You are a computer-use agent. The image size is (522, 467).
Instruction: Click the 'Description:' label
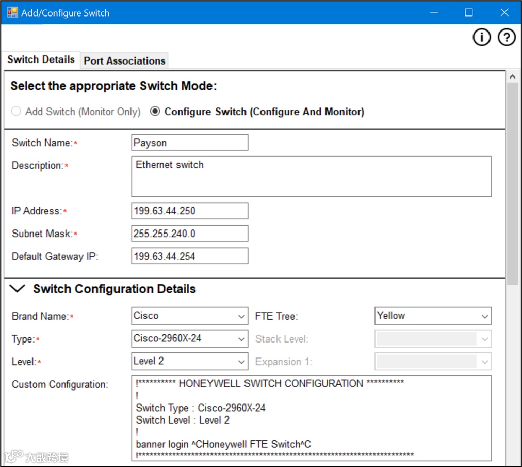[x=37, y=165]
